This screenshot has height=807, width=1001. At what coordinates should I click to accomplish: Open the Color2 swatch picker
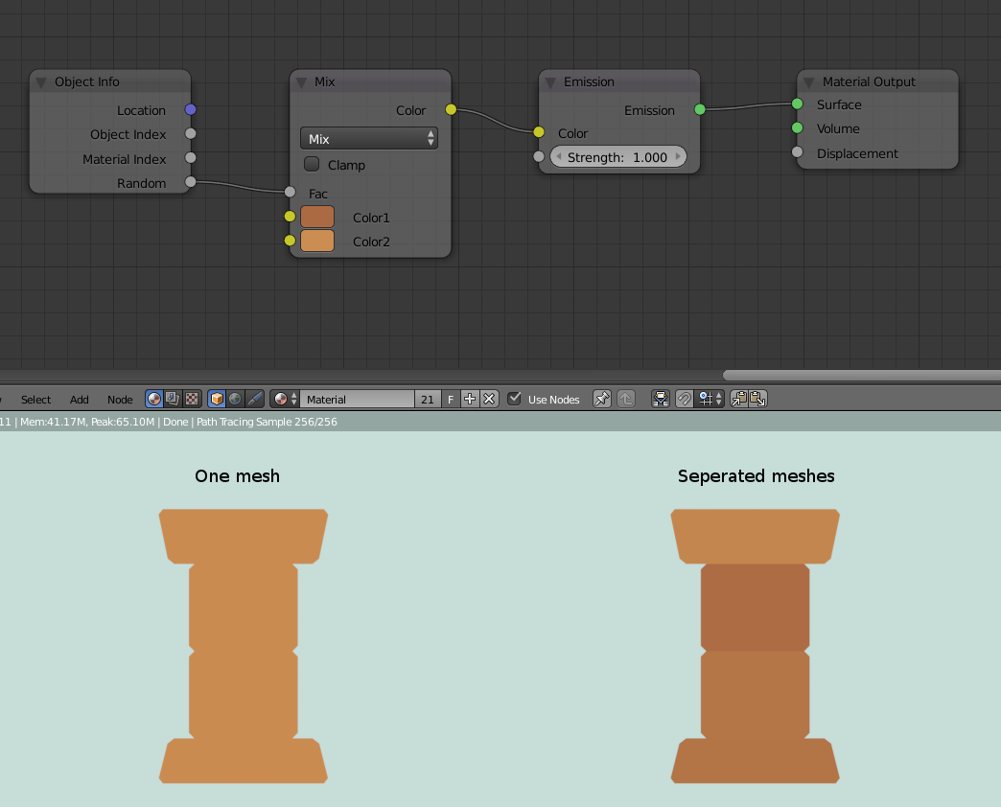point(317,242)
